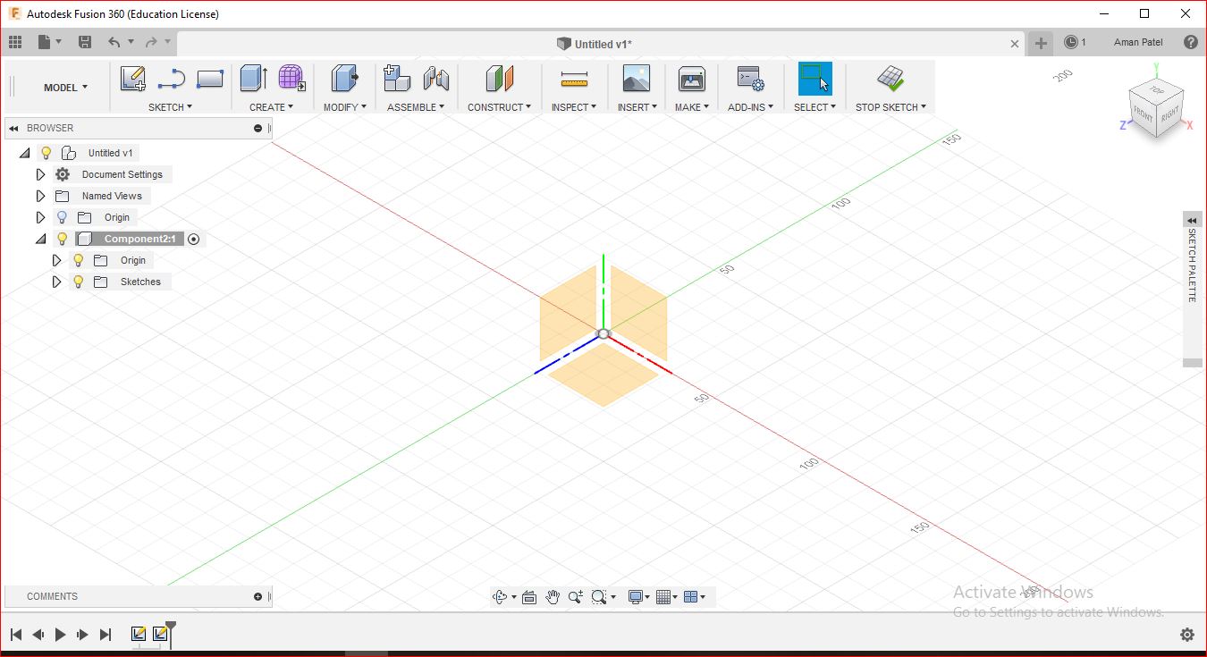Open the Grid and Snaps settings
1207x657 pixels.
click(x=663, y=597)
